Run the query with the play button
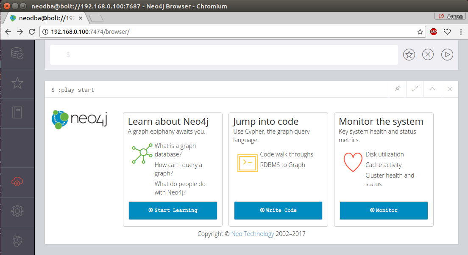The width and height of the screenshot is (468, 255). click(x=447, y=55)
